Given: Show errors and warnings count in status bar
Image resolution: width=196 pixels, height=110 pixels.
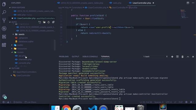Looking at the screenshot, I should 7,102.
